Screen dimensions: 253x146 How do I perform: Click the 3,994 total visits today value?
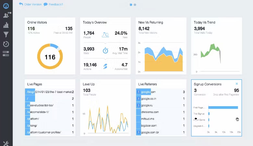(199, 28)
